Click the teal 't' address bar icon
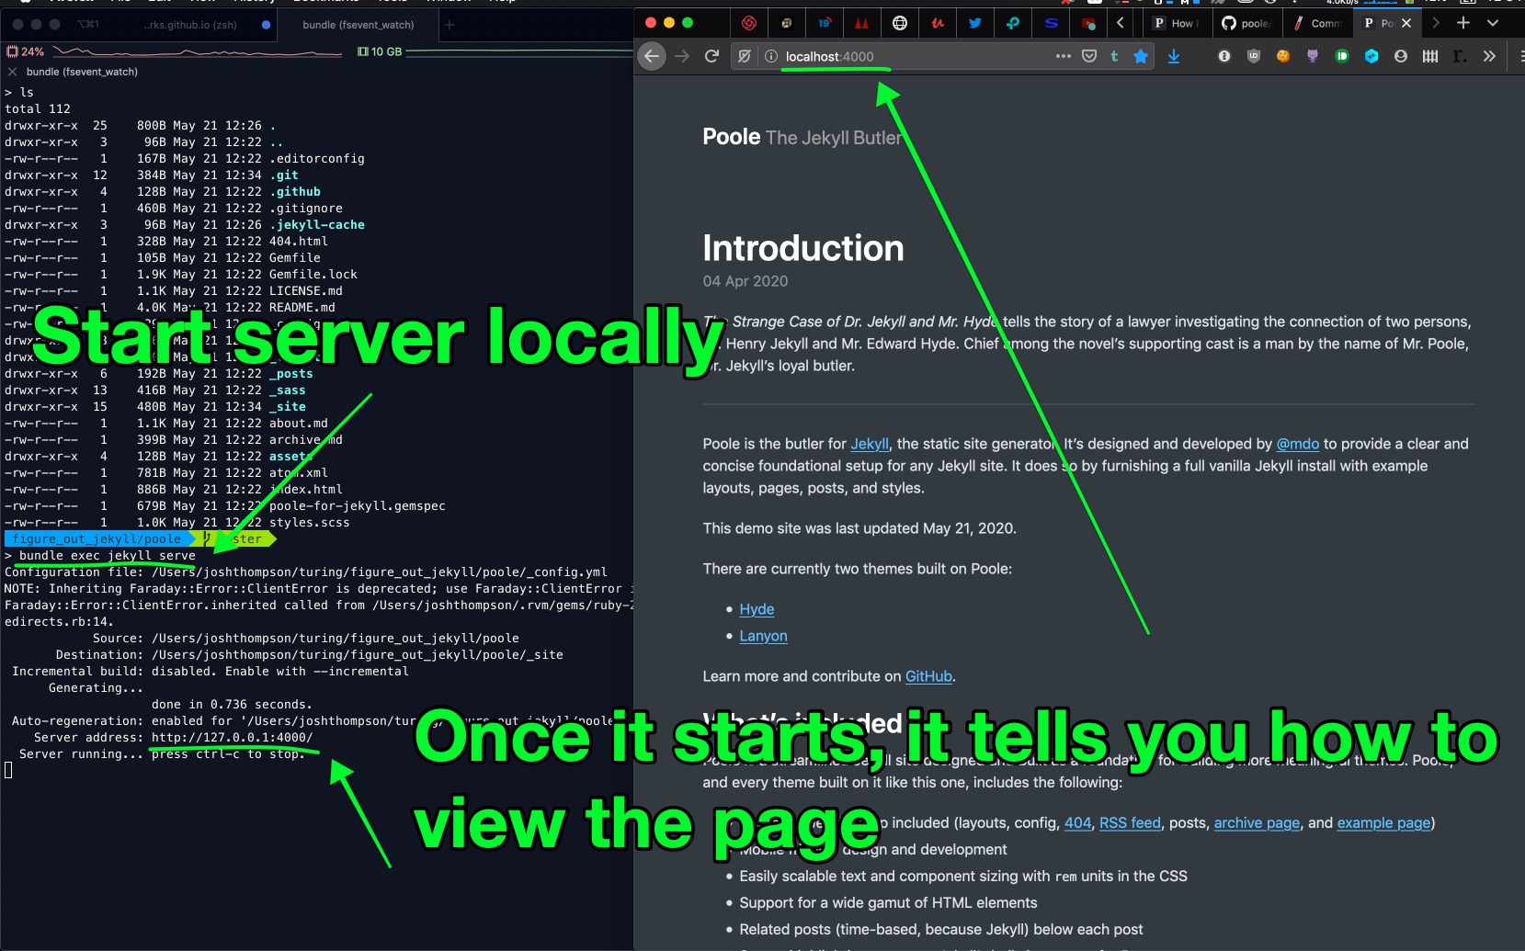The image size is (1525, 951). (1114, 56)
